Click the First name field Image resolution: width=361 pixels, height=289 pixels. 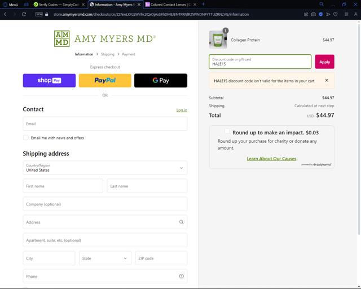tap(63, 186)
